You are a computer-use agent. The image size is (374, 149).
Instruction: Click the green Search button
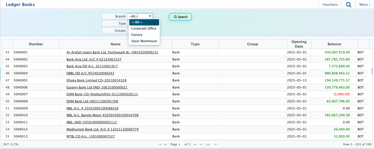(x=180, y=17)
